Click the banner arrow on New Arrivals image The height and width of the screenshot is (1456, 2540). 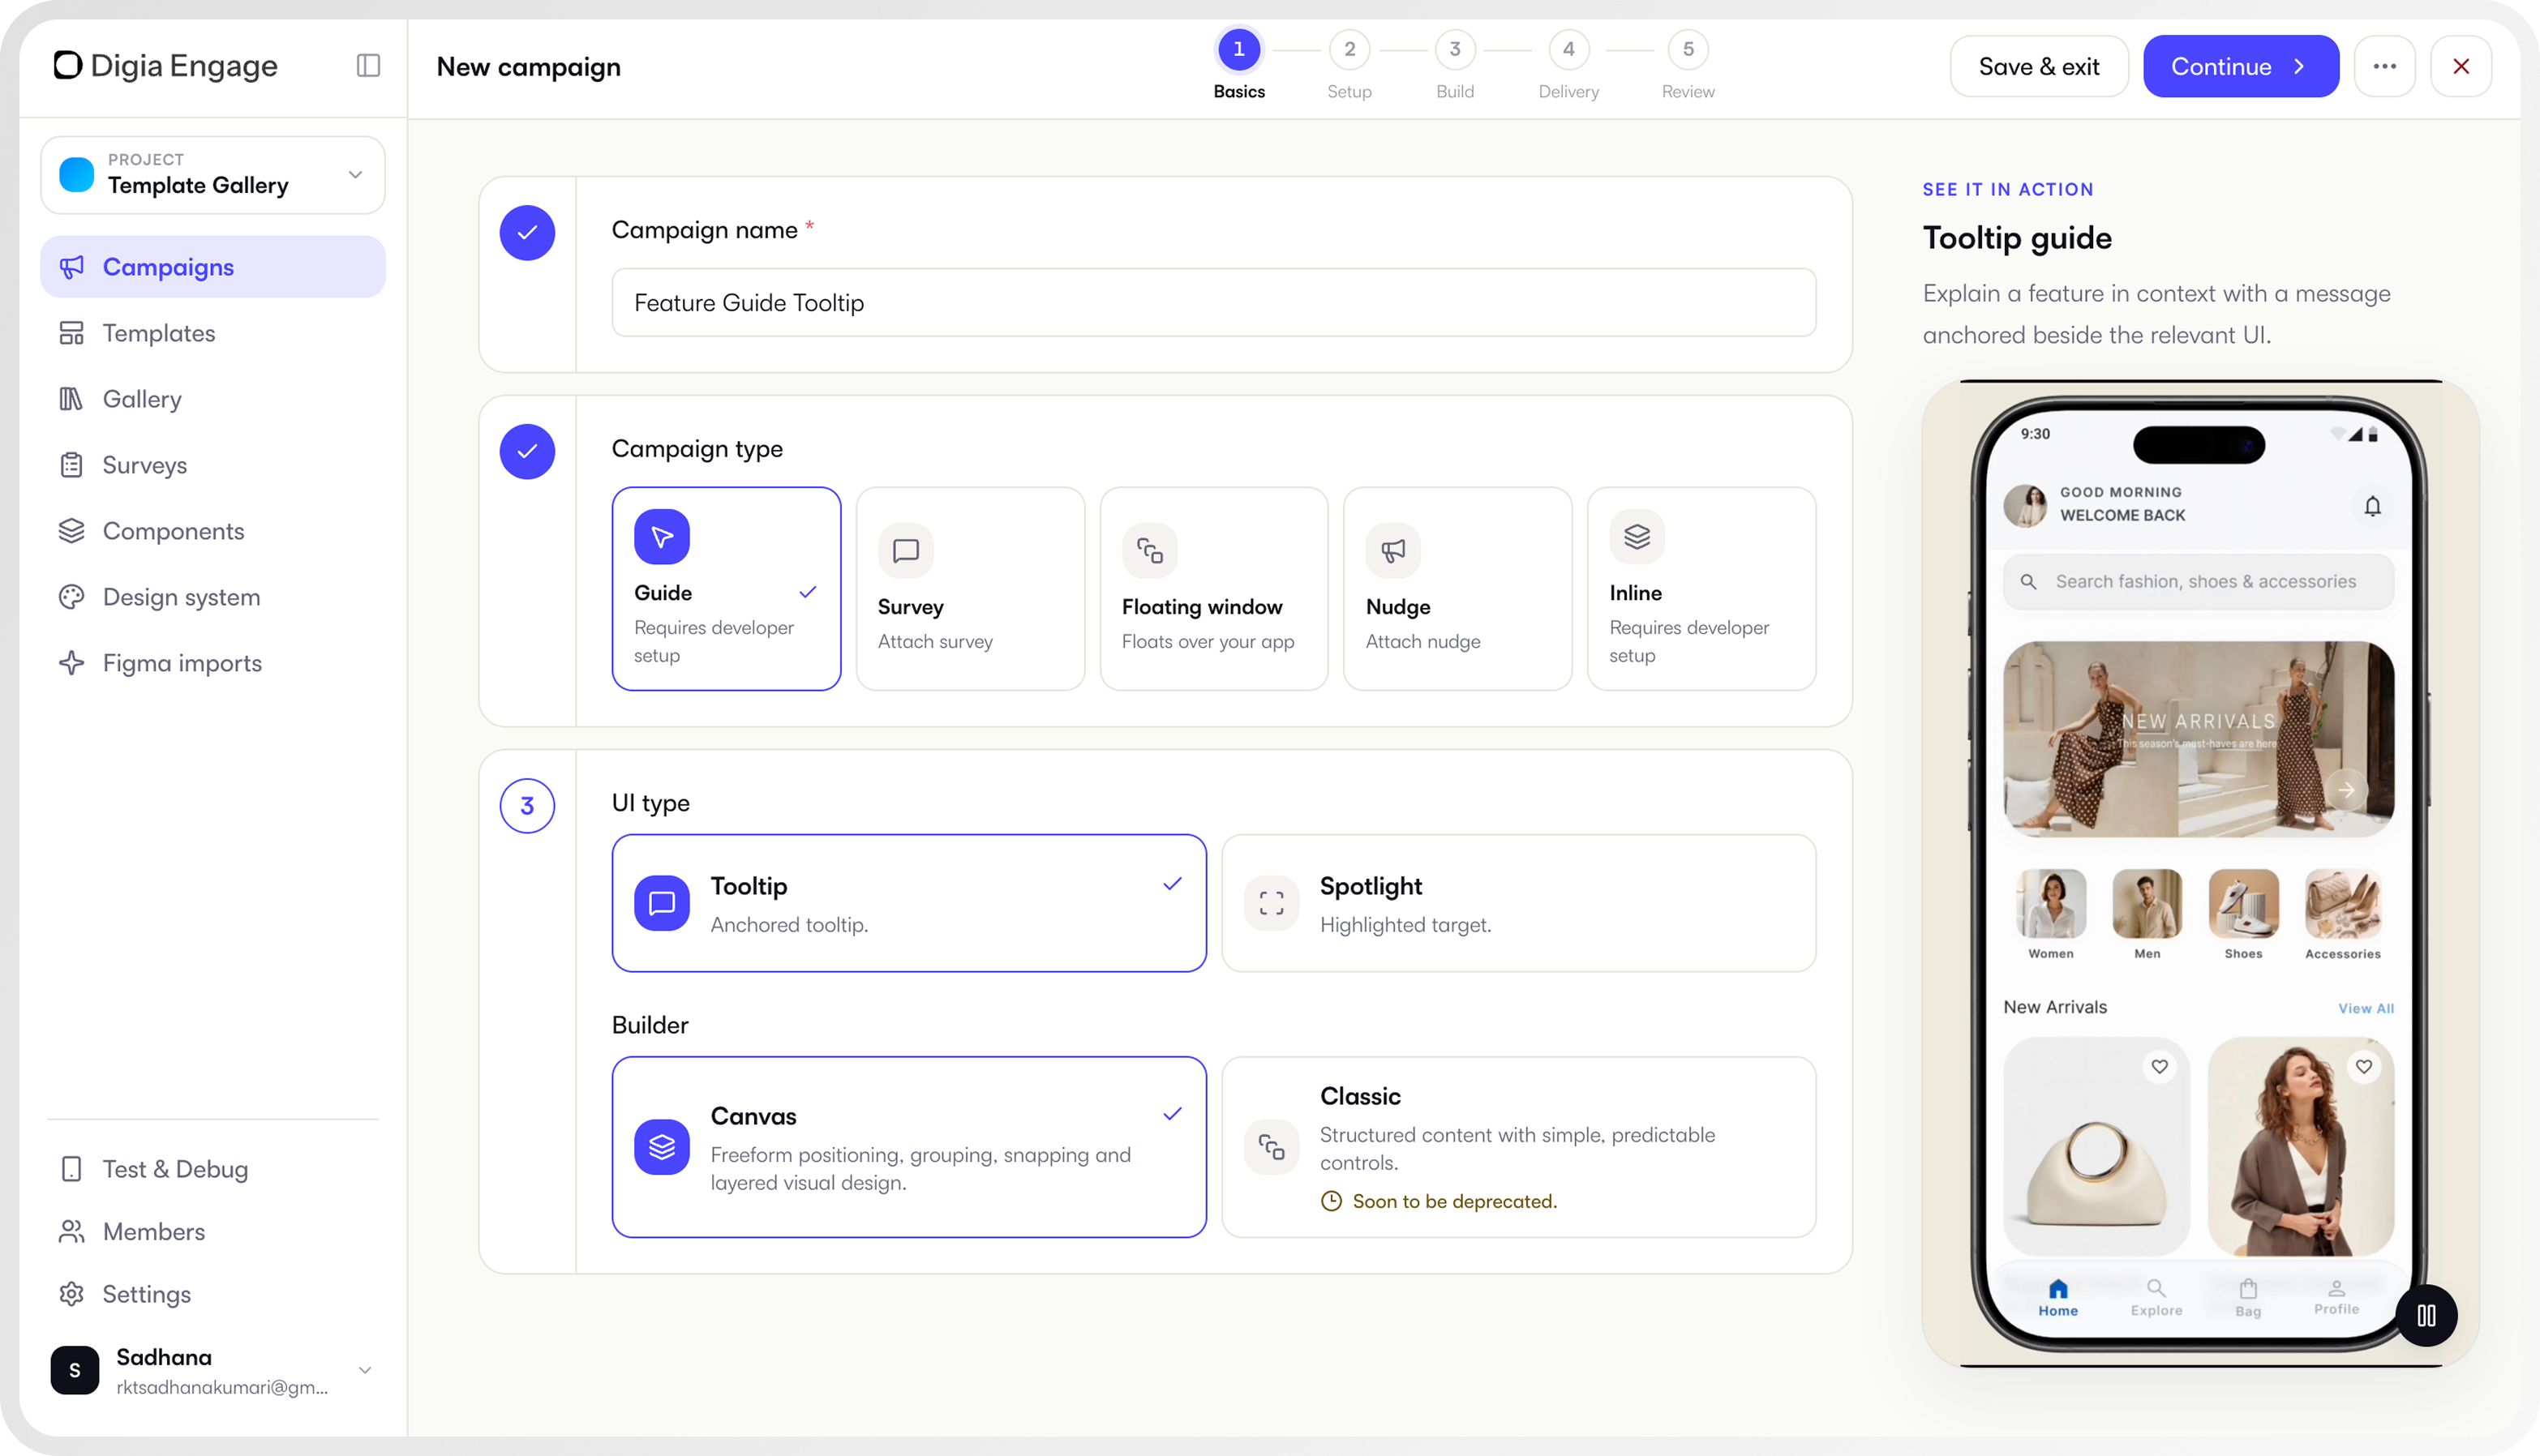click(x=2346, y=790)
